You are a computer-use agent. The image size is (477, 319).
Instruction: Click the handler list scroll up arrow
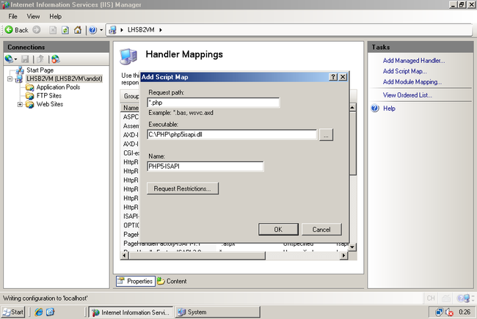click(352, 107)
